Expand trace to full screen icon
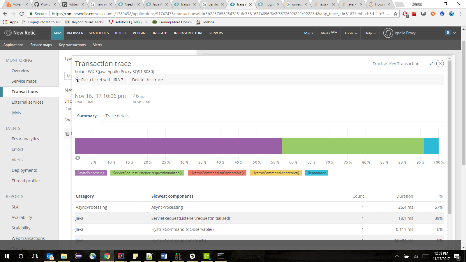 click(431, 63)
